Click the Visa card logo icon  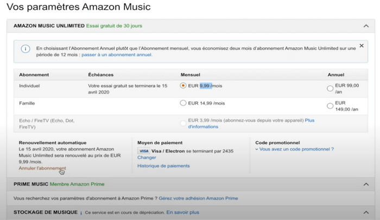144,151
